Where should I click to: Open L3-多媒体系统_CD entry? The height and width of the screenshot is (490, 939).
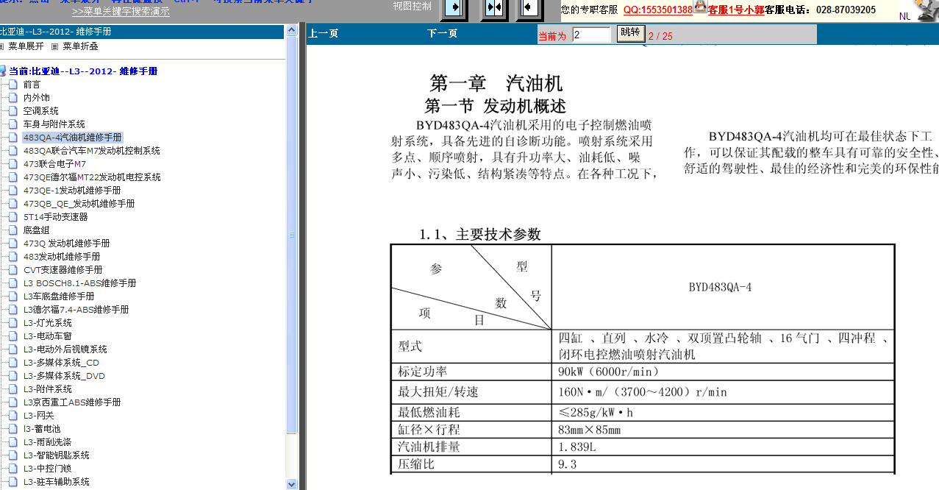tap(61, 363)
